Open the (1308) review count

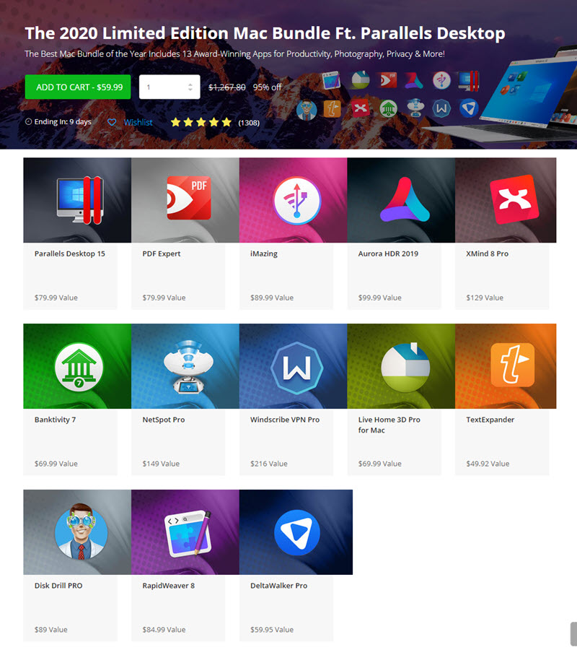click(x=249, y=123)
